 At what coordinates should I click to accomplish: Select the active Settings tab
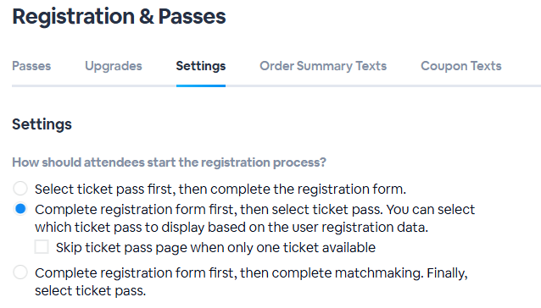click(201, 66)
